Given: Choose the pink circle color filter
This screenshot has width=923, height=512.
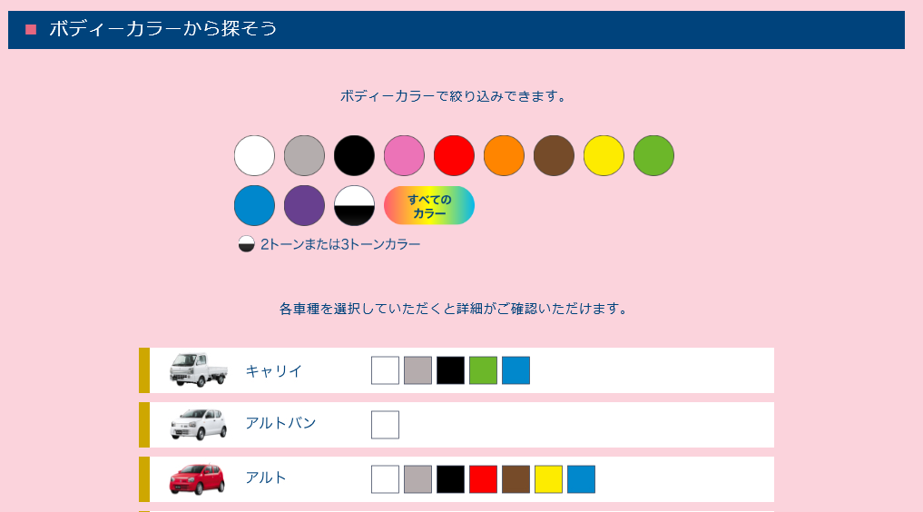Looking at the screenshot, I should [x=405, y=156].
